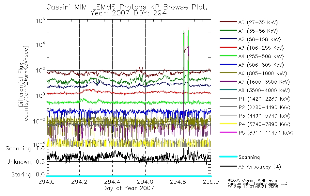Select the purple A7 legend line

[x=228, y=81]
